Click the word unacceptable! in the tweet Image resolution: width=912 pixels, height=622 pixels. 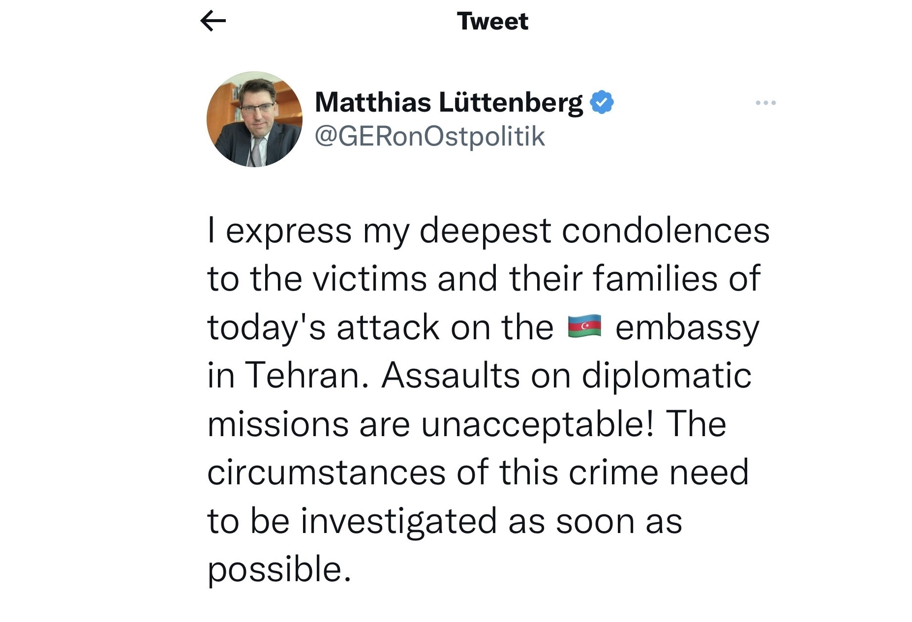coord(538,424)
